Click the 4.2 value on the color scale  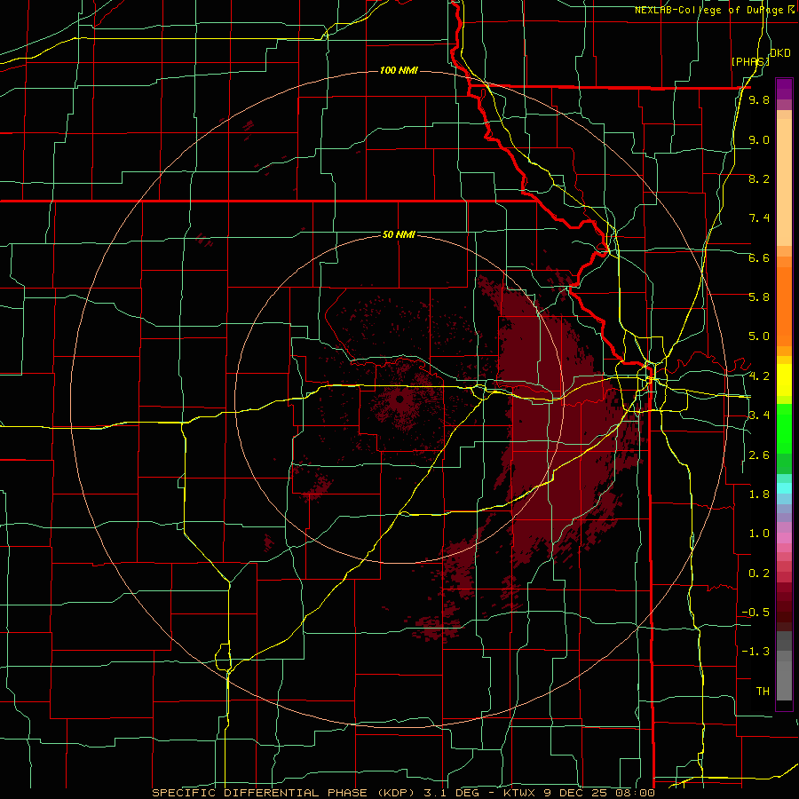759,376
